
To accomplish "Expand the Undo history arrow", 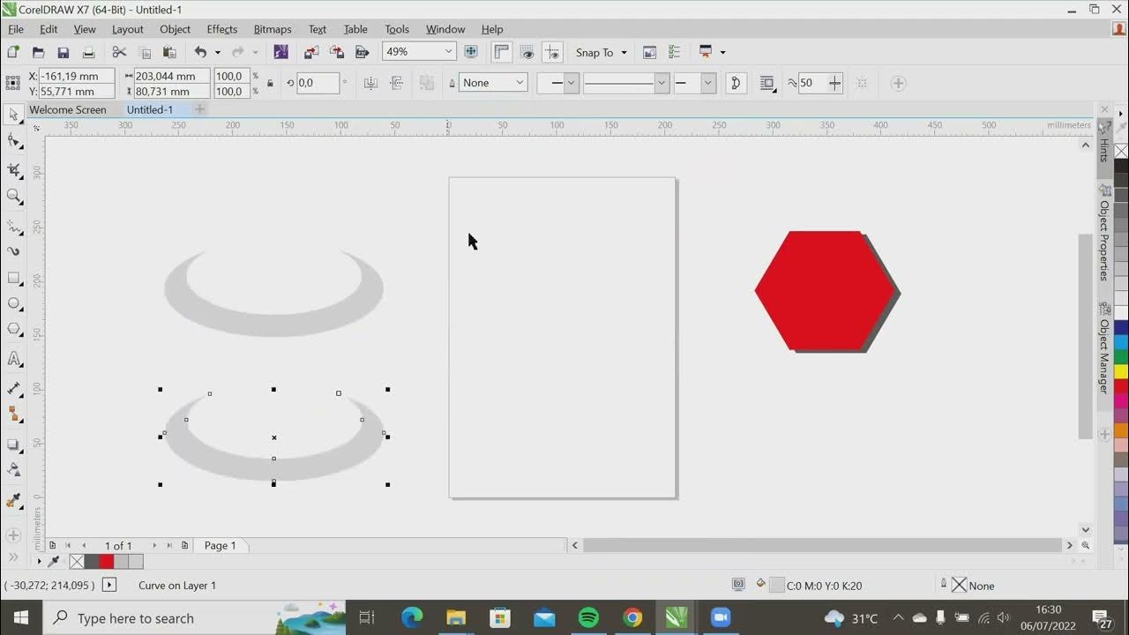I will (217, 52).
